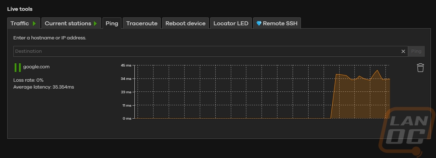Switch to the Traffic tab

tap(24, 24)
